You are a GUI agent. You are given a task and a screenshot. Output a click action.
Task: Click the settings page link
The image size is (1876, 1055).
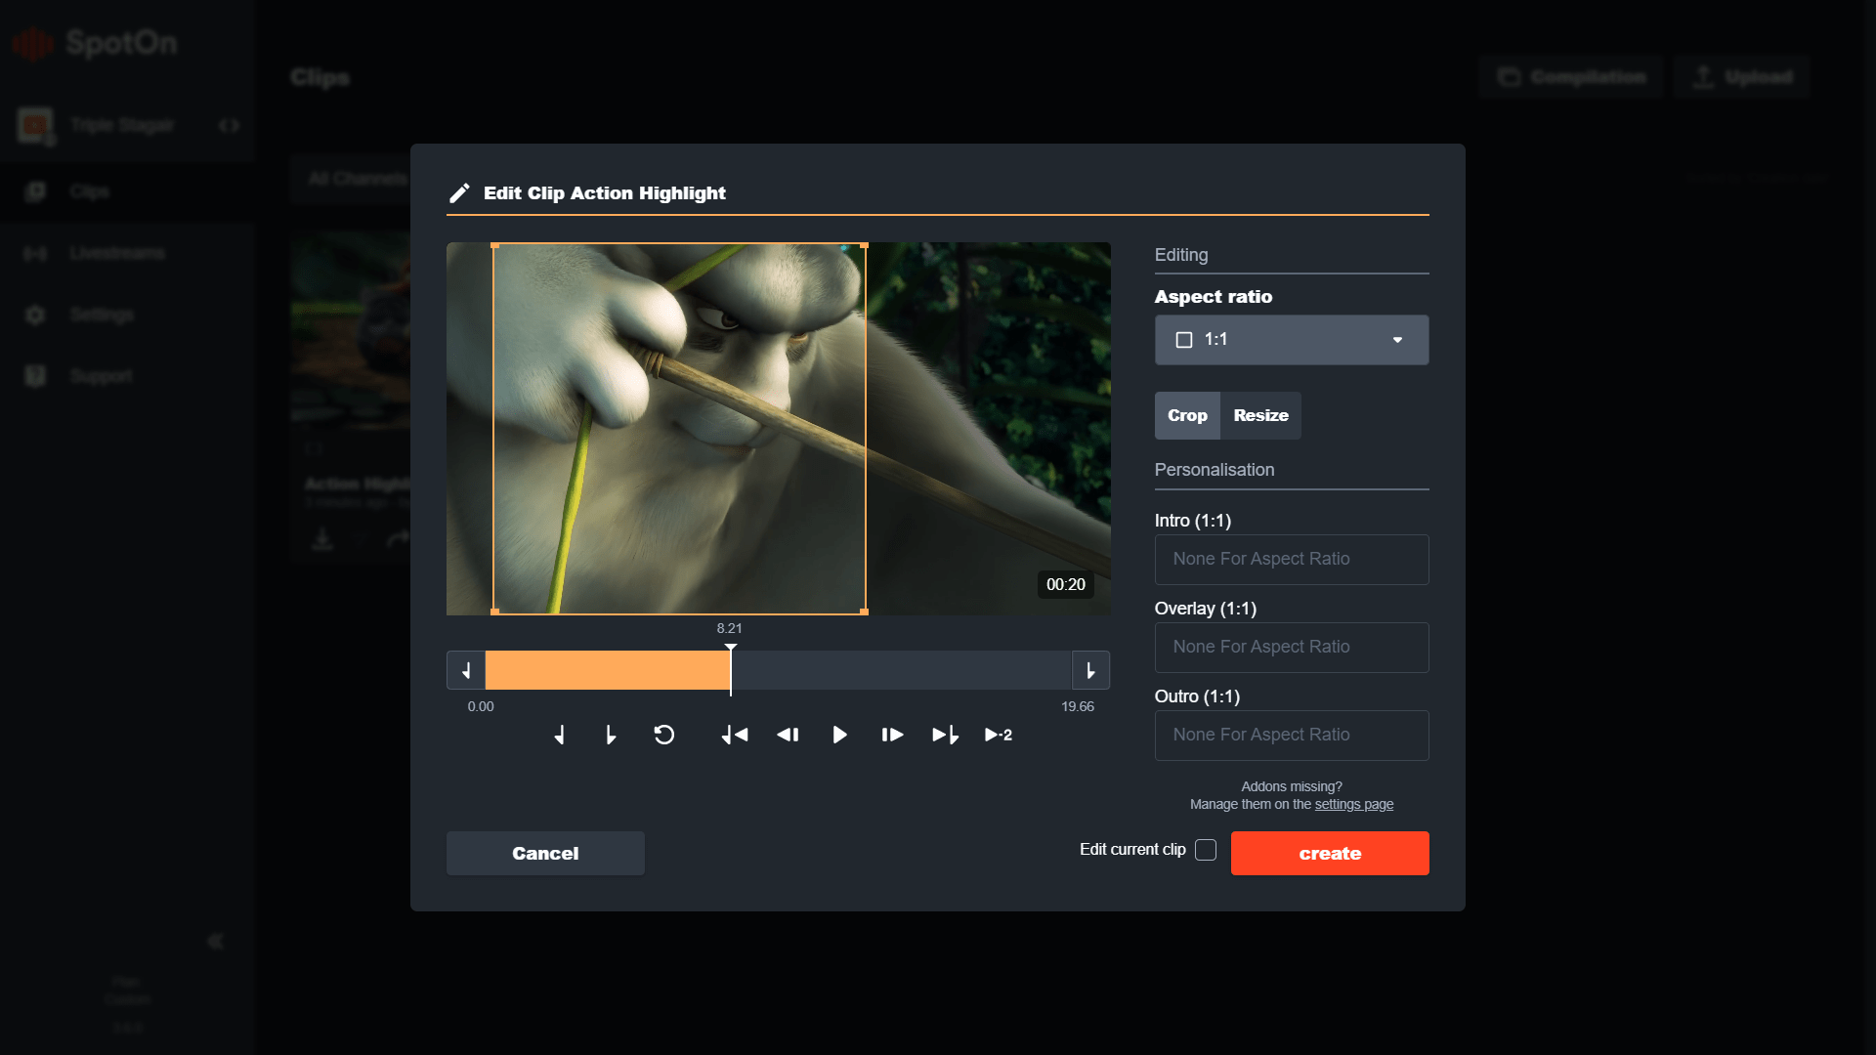1353,804
